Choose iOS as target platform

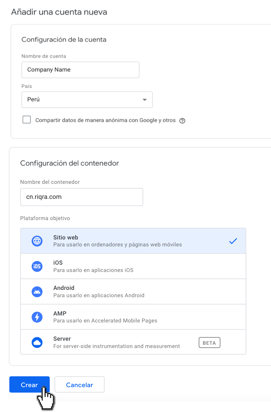click(x=133, y=266)
